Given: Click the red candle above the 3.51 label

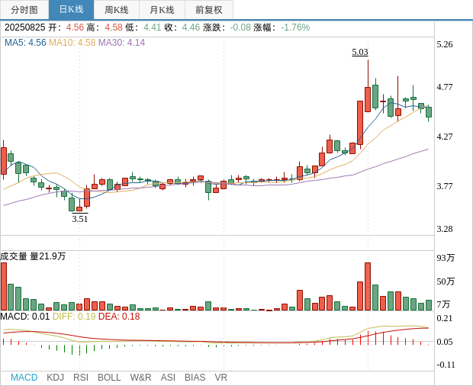Looking at the screenshot, I should 79,209.
